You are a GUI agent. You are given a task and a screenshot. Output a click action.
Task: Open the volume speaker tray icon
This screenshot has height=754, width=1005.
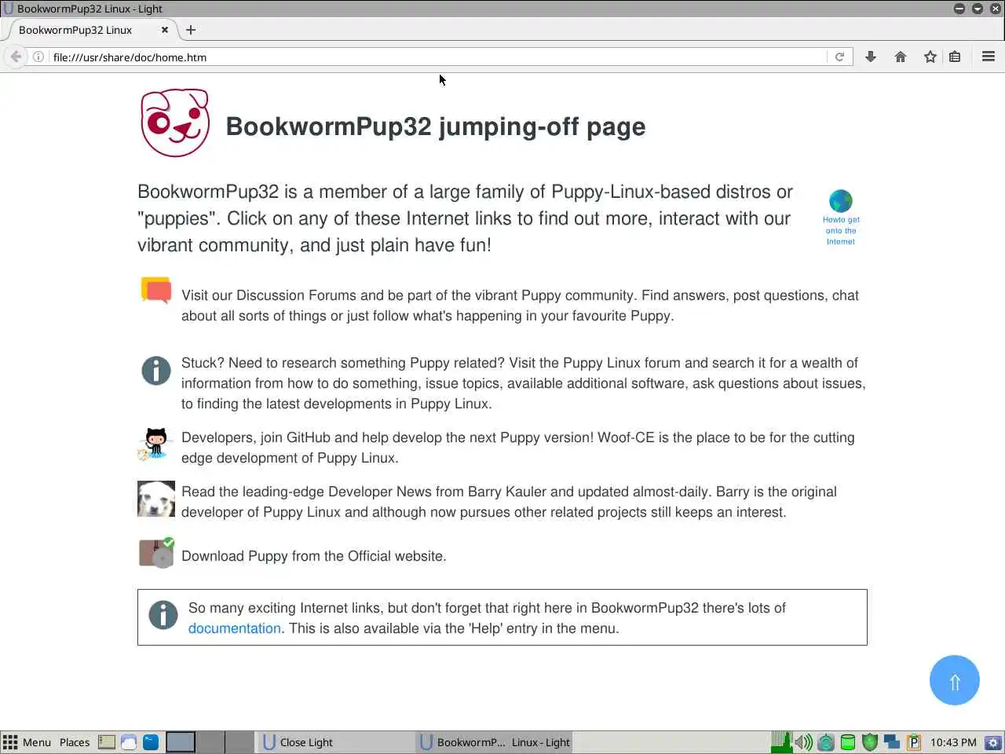[803, 742]
